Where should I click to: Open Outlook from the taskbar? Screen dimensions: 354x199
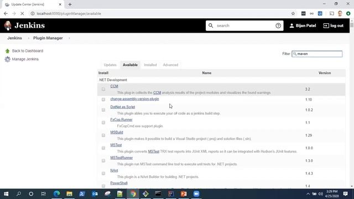pyautogui.click(x=95, y=194)
